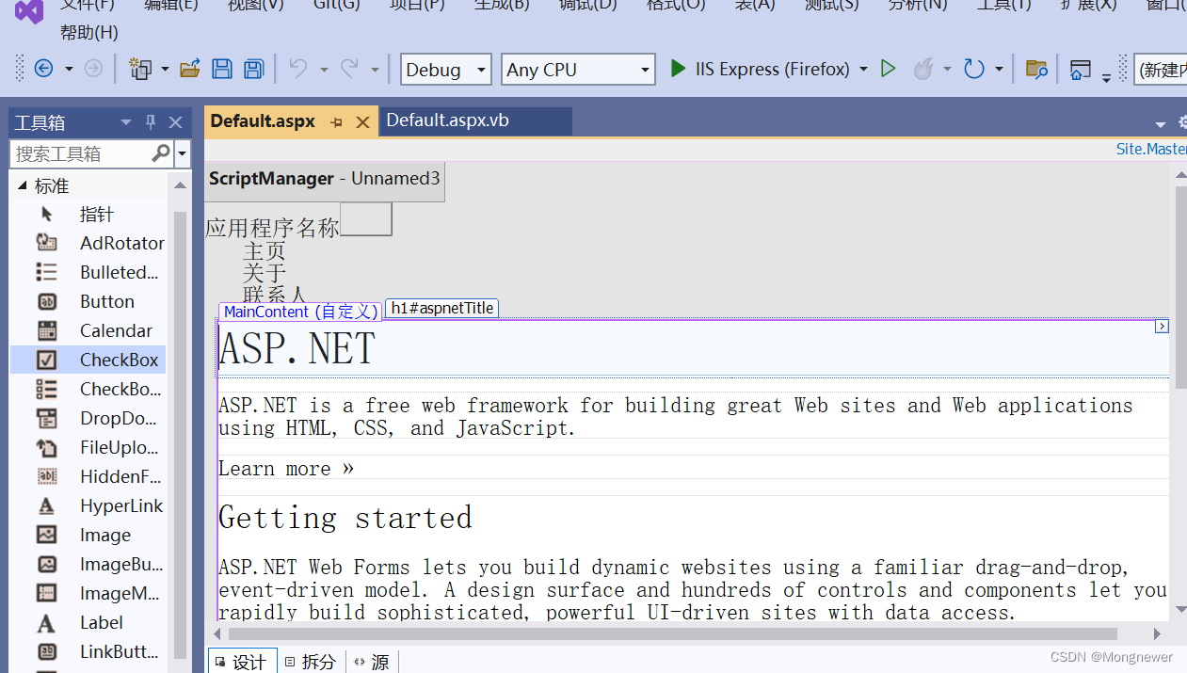Screen dimensions: 1187x673
Task: Open the Debug configuration dropdown
Action: tap(446, 69)
